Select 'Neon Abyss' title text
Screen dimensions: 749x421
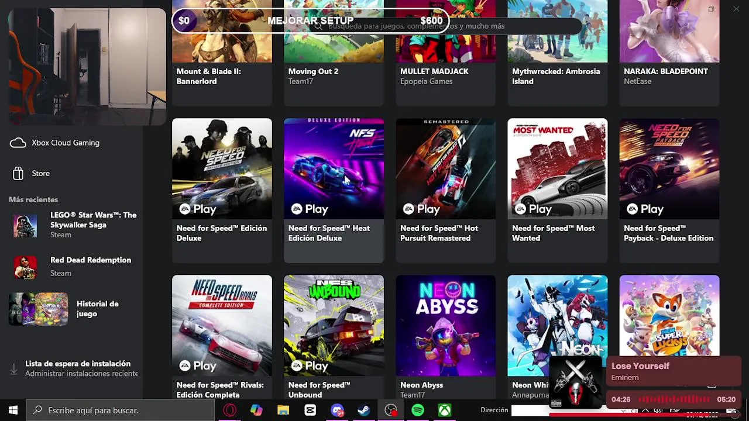(421, 385)
